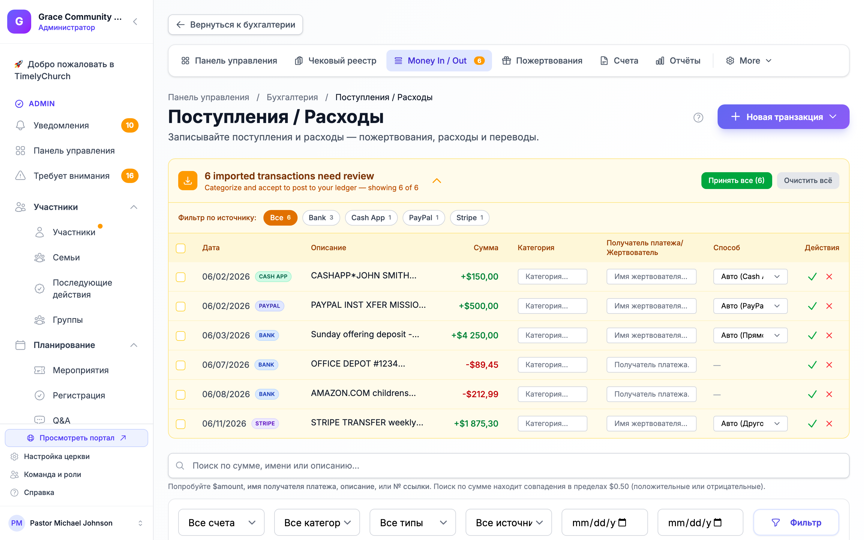Open Уведомления in the sidebar
864x540 pixels.
point(76,125)
